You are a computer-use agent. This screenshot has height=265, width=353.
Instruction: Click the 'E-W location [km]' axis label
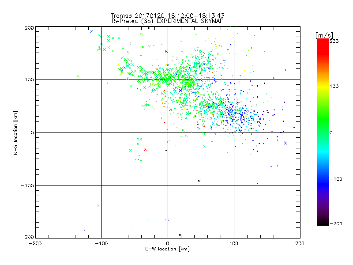coord(167,249)
